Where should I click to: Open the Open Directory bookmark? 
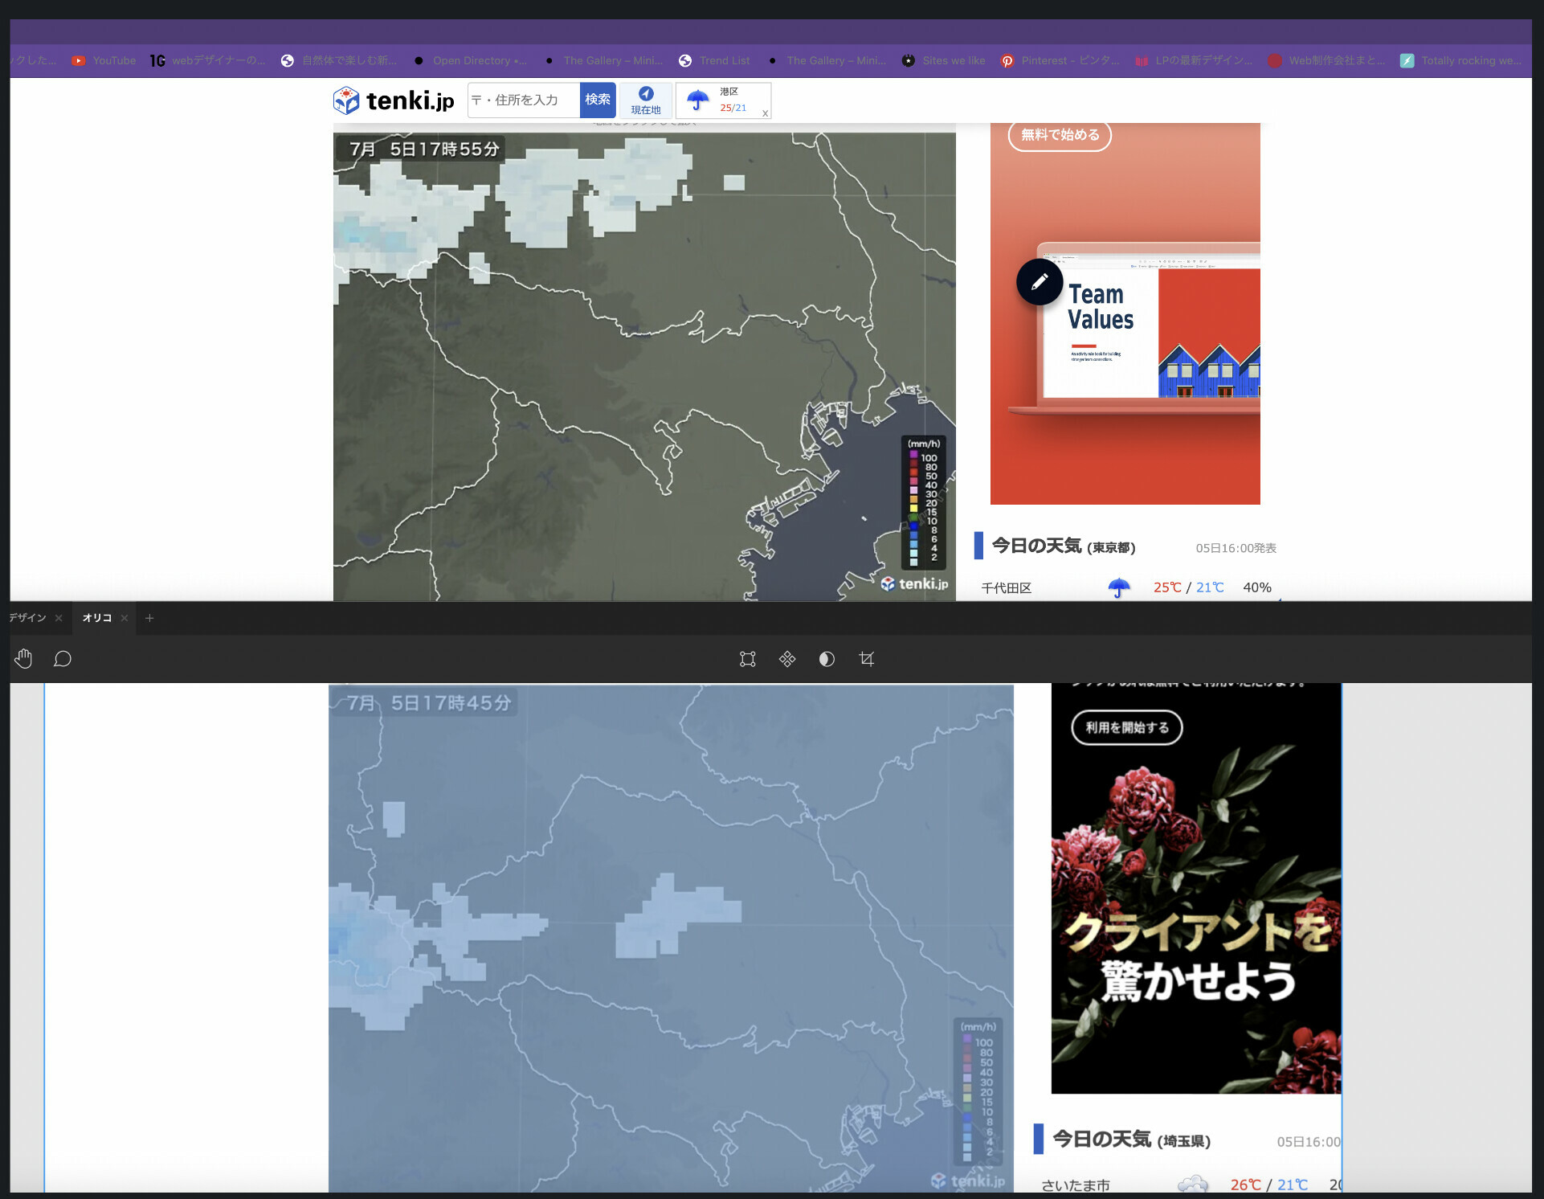pos(471,60)
